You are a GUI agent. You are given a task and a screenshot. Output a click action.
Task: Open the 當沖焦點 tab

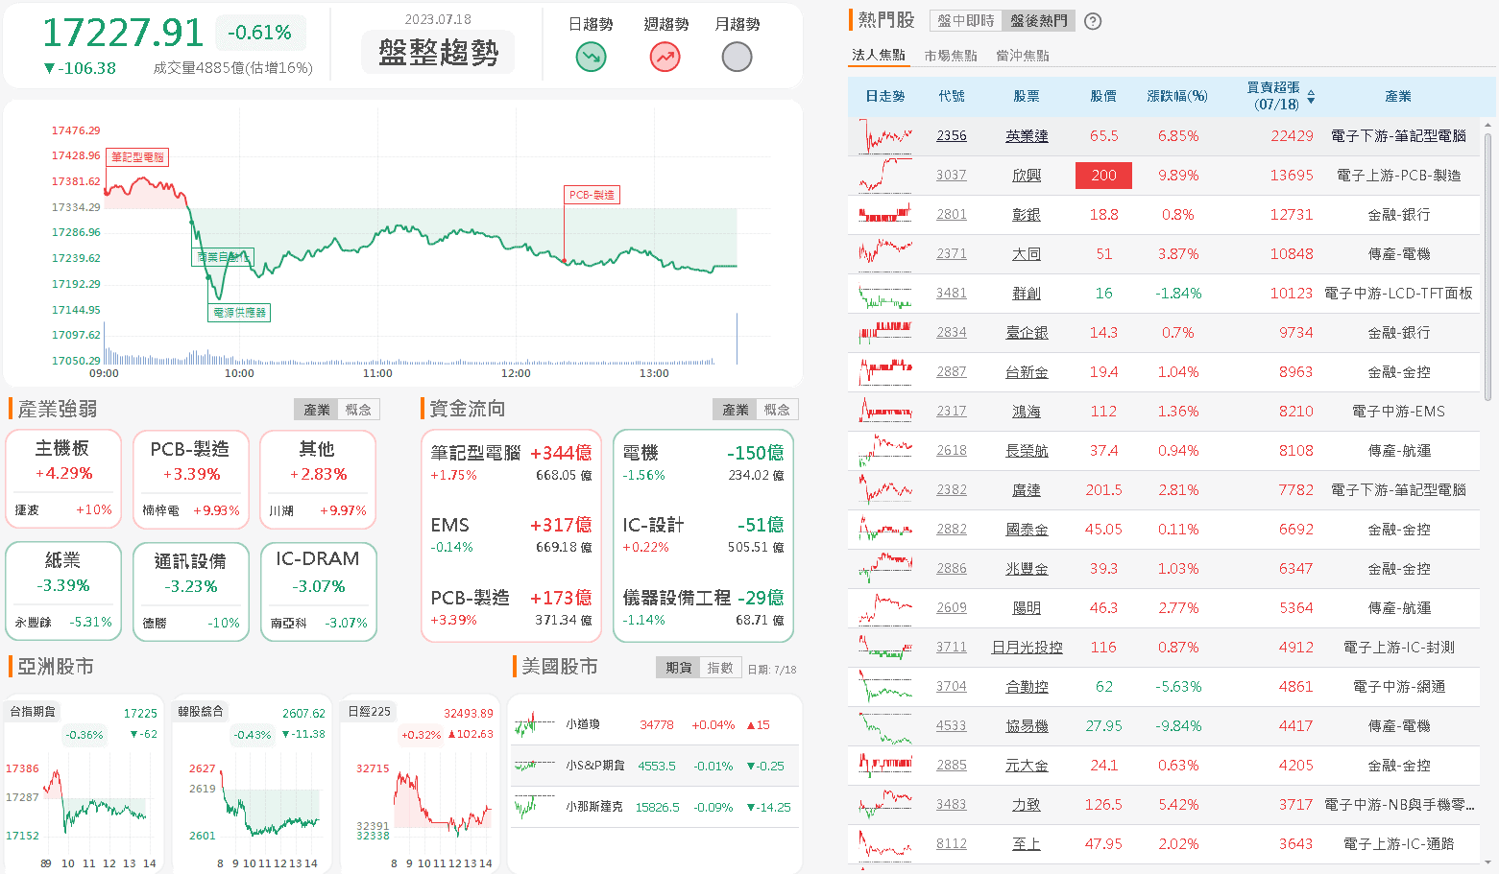click(1023, 56)
